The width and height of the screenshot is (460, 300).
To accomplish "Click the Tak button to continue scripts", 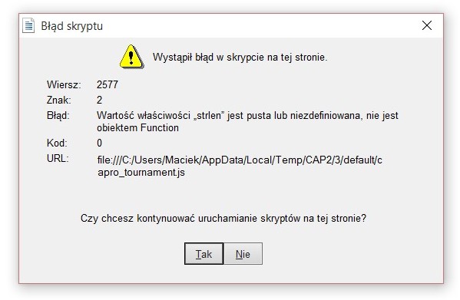I will 204,254.
